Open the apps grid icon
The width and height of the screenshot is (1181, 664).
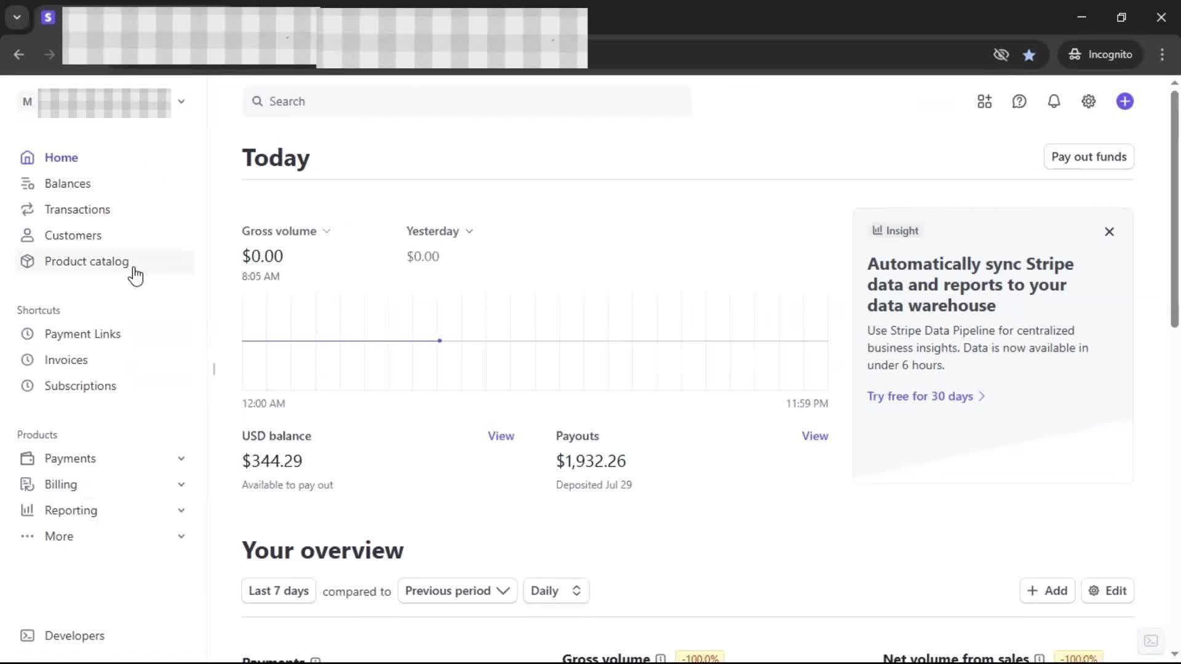point(984,101)
